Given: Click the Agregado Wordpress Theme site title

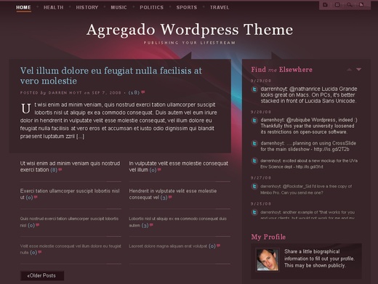Looking at the screenshot, I should (x=190, y=30).
